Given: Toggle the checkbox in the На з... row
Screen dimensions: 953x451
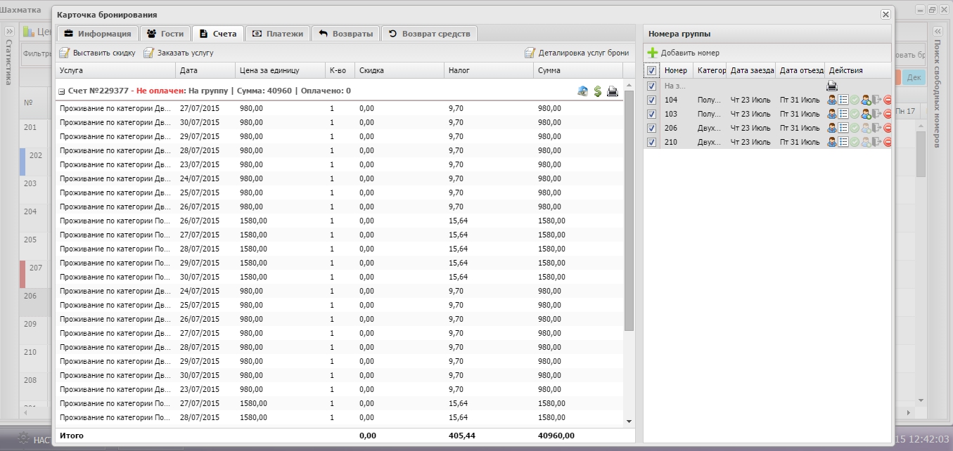Looking at the screenshot, I should [x=652, y=86].
